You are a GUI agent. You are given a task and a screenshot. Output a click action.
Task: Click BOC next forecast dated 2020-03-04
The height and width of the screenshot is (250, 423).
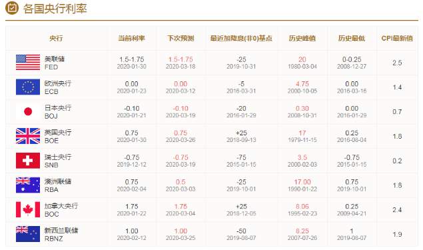click(181, 210)
